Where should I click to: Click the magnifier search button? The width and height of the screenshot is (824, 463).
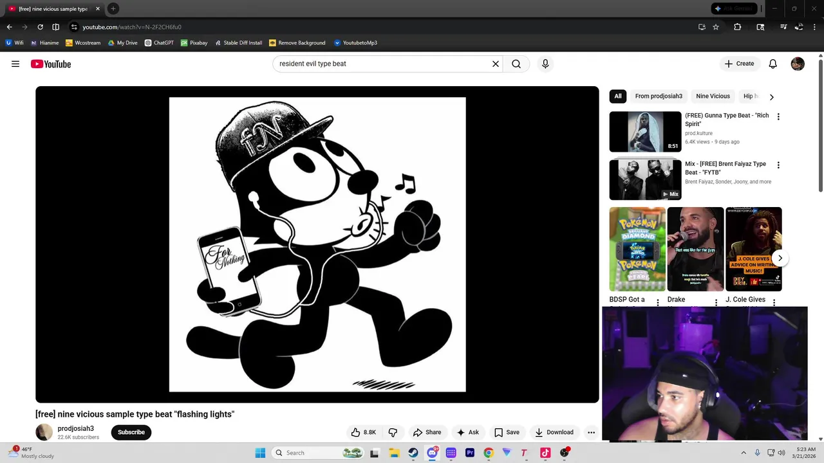pos(516,64)
